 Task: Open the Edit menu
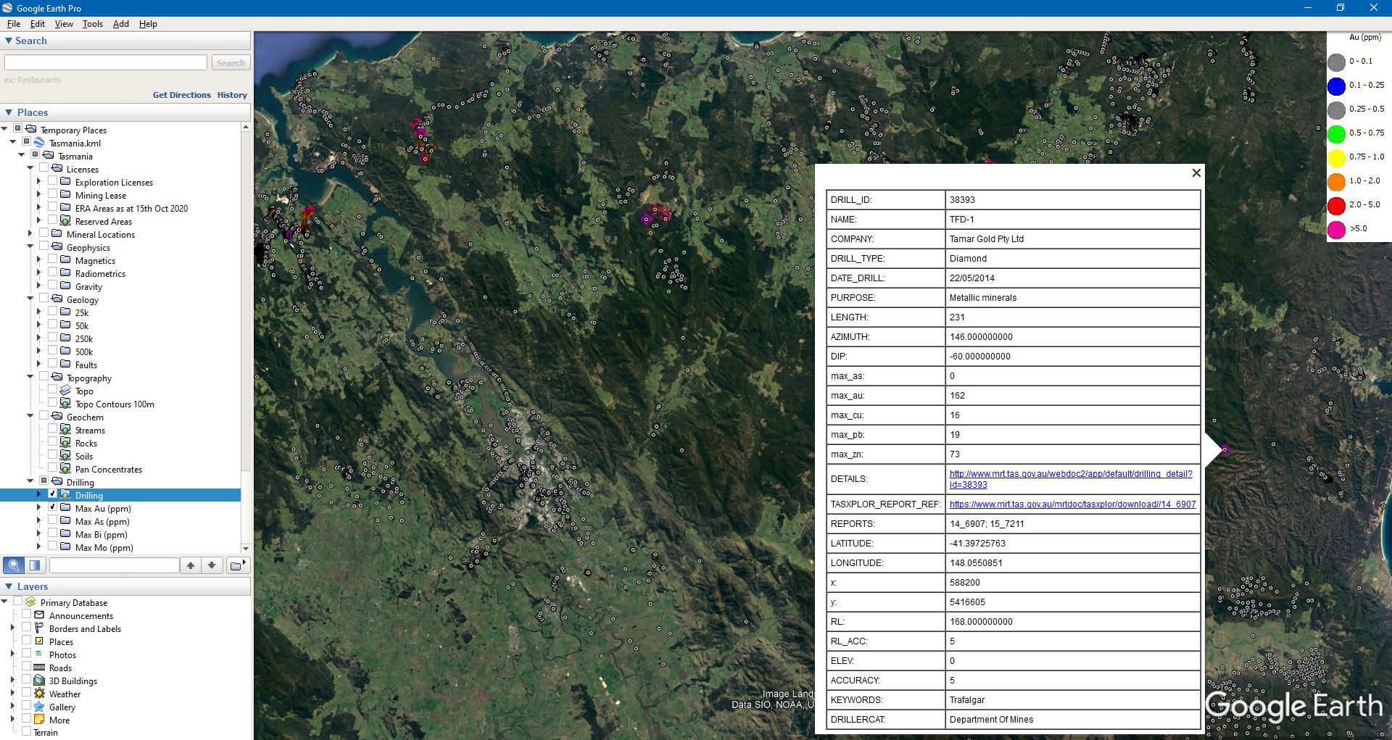pos(38,24)
